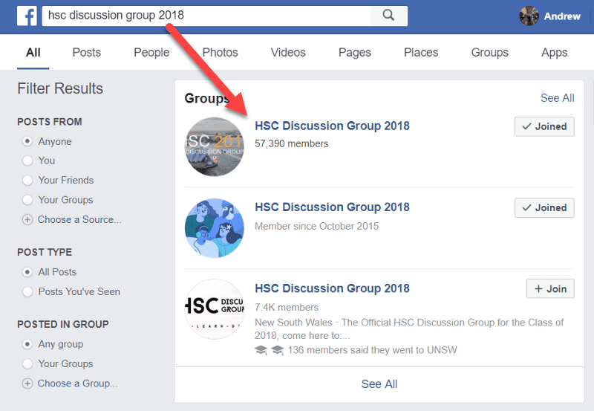Expand 'Choose a Source...' selector
594x411 pixels.
[79, 219]
